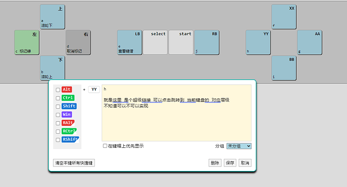Enable the Ctrl modifier checkbox

coord(58,98)
